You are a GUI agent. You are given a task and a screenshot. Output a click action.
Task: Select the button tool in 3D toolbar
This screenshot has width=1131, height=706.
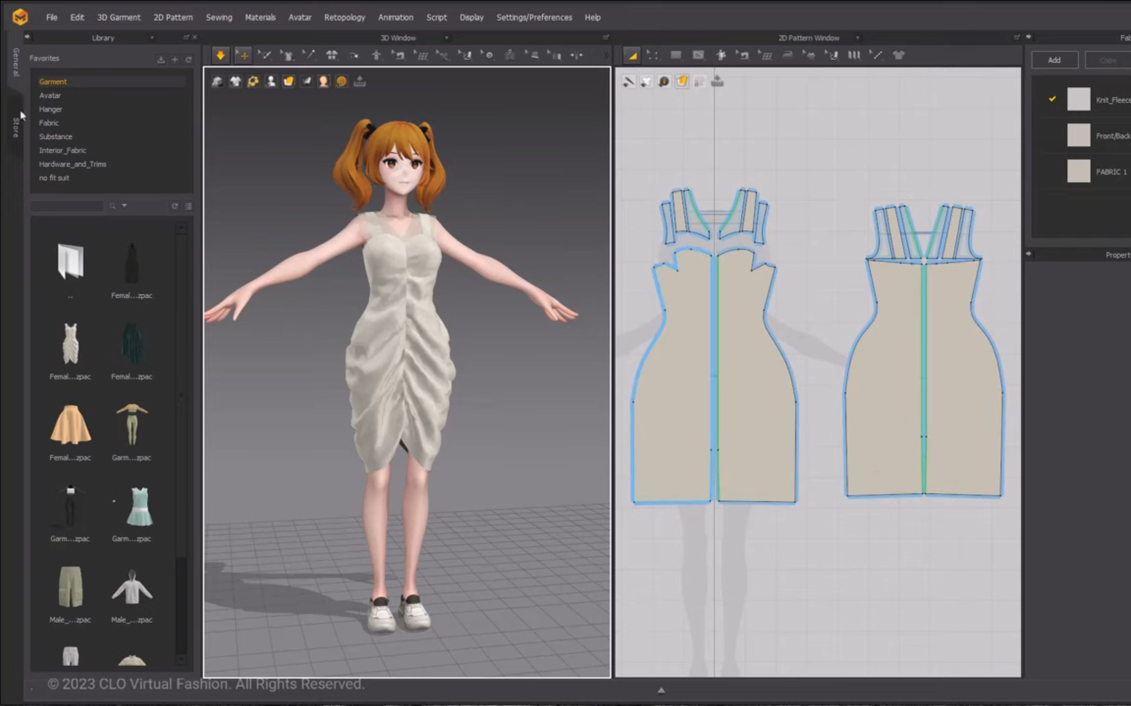click(488, 56)
